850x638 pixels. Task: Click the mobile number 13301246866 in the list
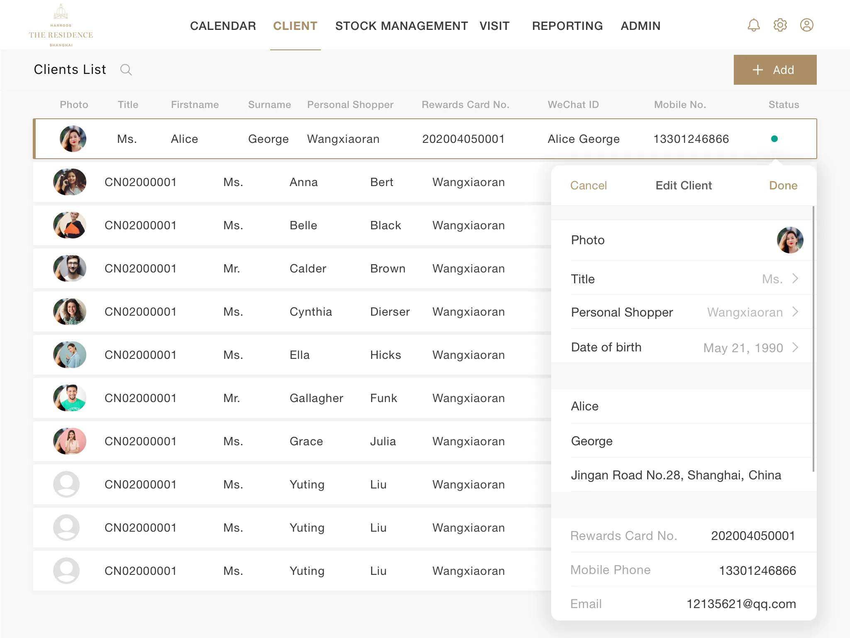click(x=691, y=139)
